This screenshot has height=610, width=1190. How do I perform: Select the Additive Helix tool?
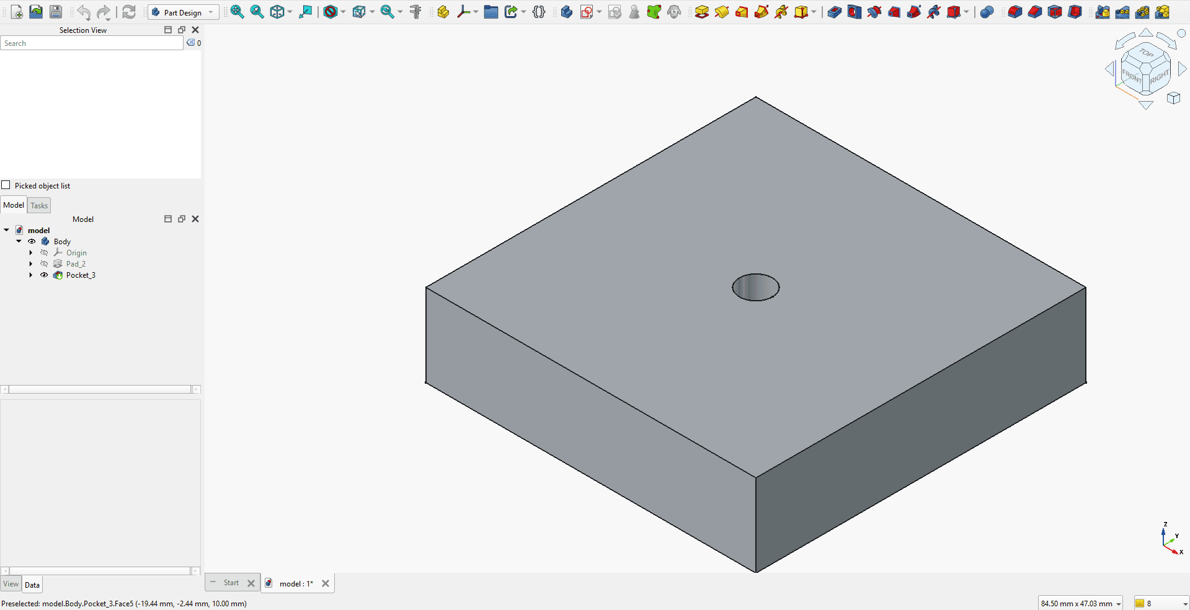click(x=781, y=12)
